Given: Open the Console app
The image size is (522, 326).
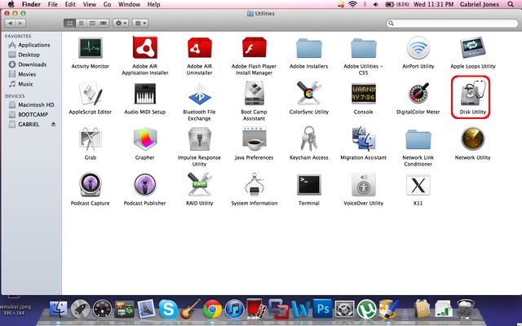Looking at the screenshot, I should point(364,94).
